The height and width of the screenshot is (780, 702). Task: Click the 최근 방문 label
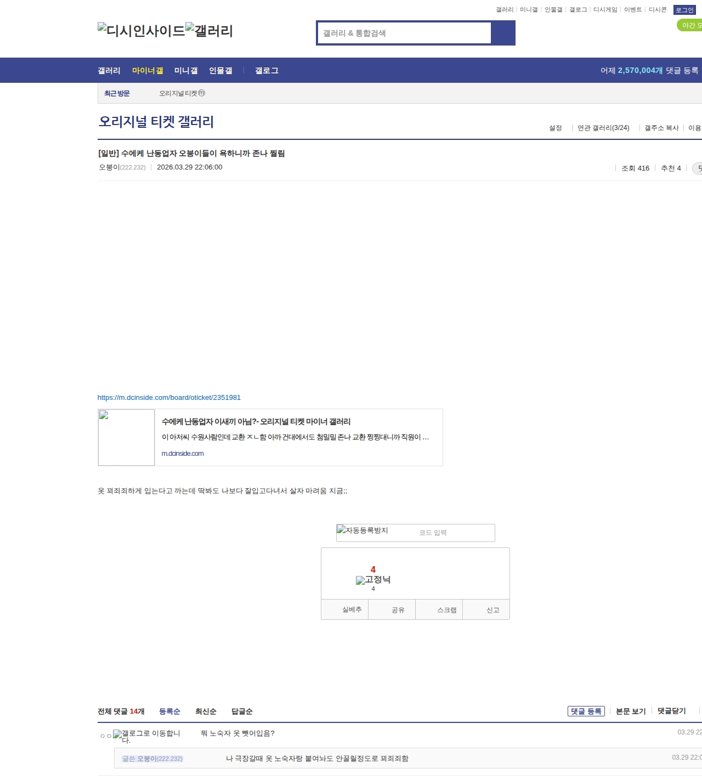[x=117, y=93]
